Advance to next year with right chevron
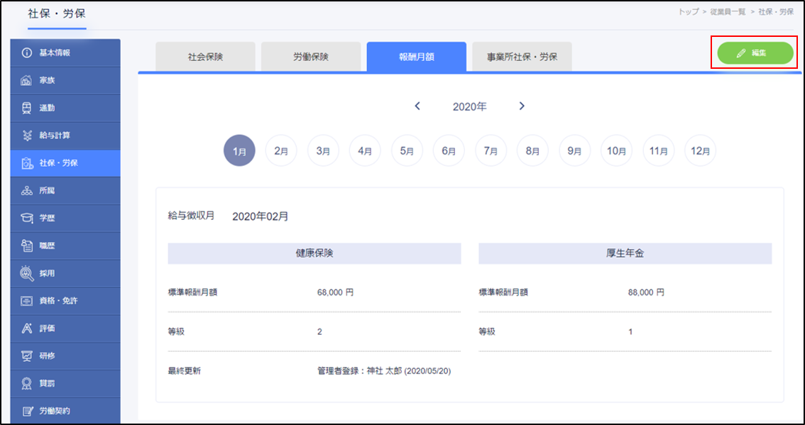 click(522, 106)
